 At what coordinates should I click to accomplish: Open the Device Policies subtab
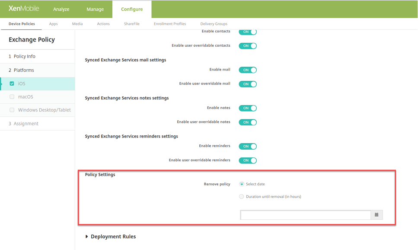22,24
